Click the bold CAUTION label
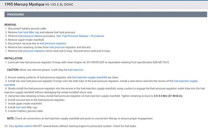Screen dimensions: 208x130 [14, 69]
